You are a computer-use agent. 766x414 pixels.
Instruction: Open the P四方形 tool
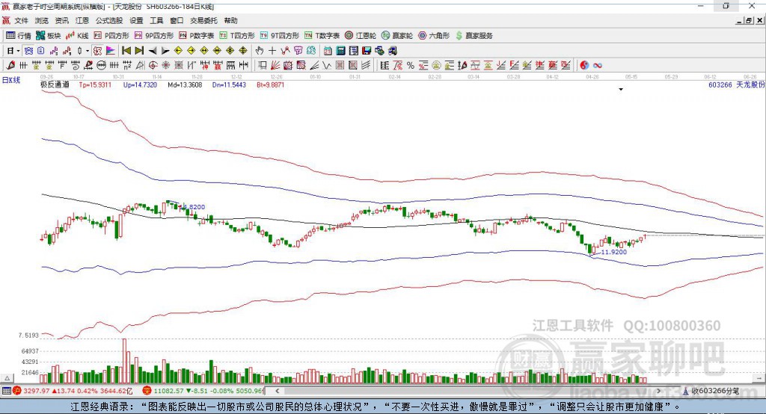coord(111,36)
